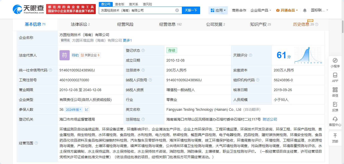
Task: Select the 2024年报 year dropdown
Action: 74,110
